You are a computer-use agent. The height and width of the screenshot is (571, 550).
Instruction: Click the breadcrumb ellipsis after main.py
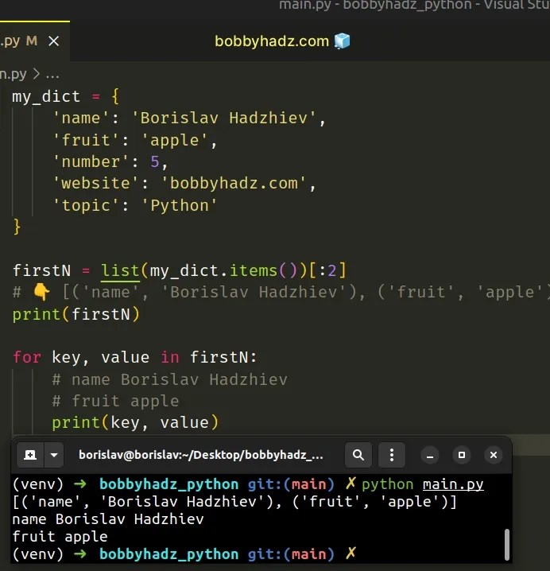52,75
